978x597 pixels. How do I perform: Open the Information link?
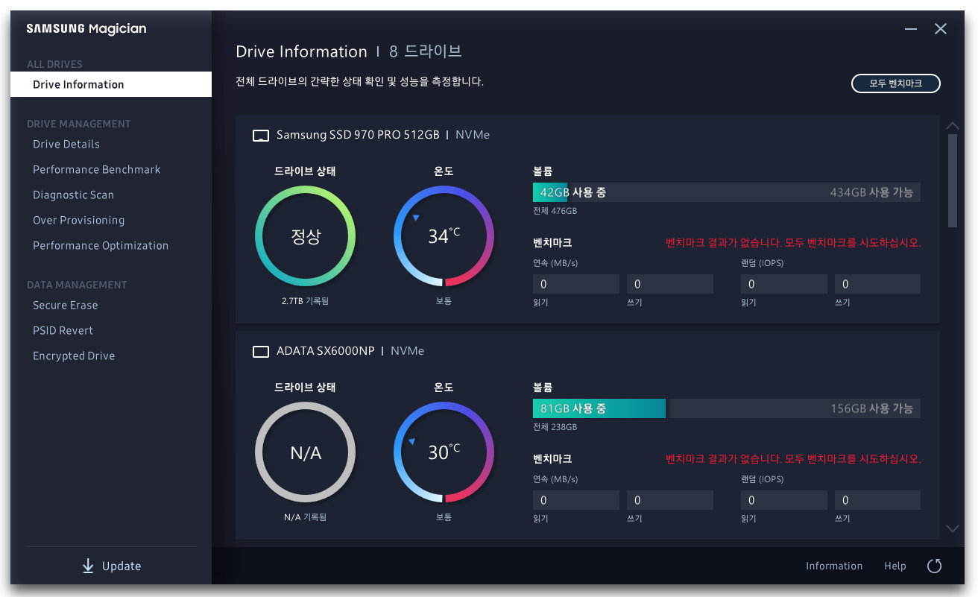click(834, 566)
